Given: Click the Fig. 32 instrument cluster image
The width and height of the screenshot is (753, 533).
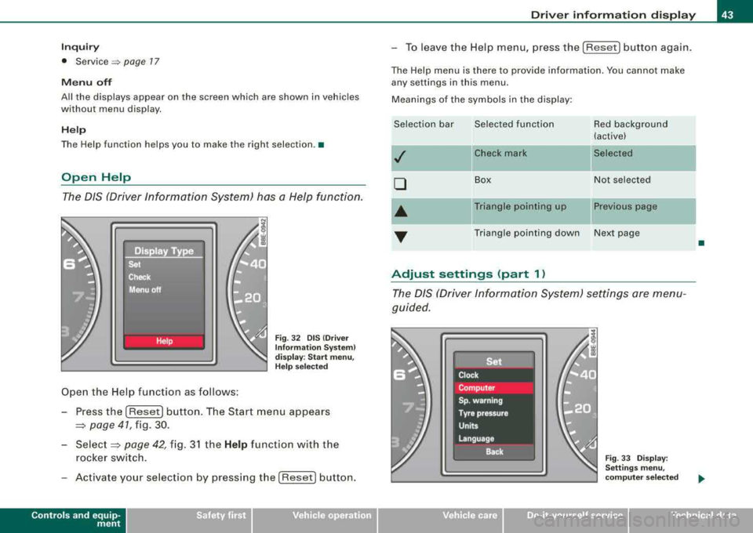Looking at the screenshot, I should pos(164,294).
